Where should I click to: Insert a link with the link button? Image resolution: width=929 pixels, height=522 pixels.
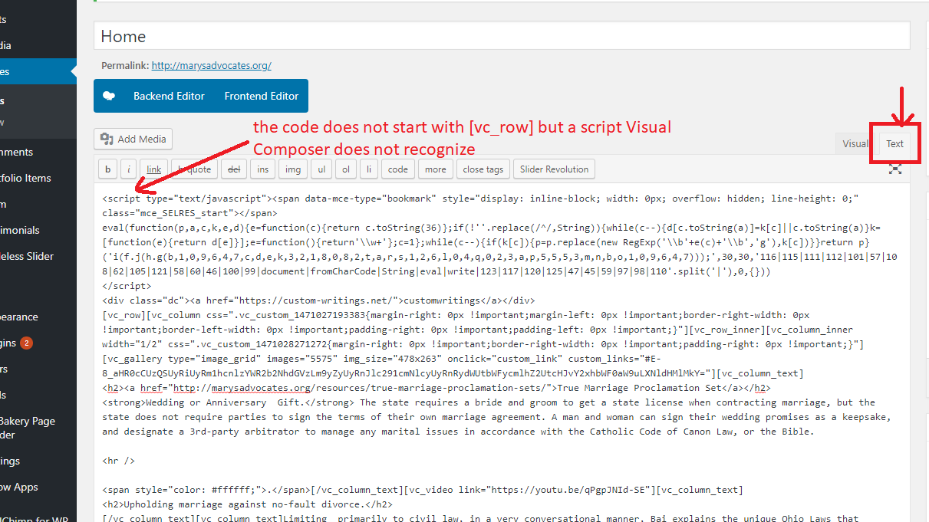coord(154,169)
